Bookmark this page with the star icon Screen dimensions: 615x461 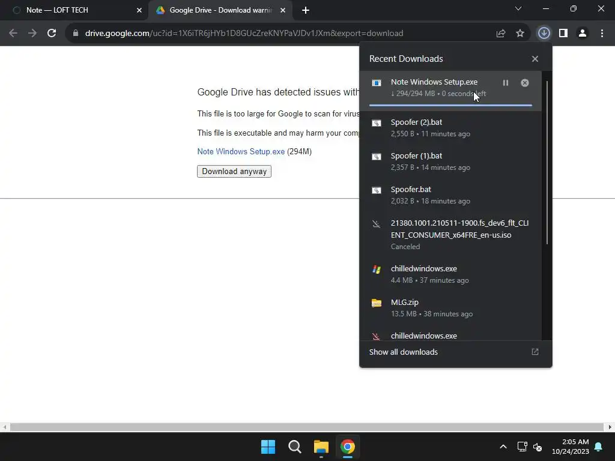pos(520,34)
